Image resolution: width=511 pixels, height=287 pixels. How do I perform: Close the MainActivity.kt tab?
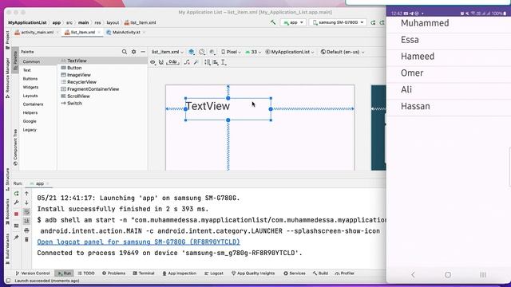(x=144, y=32)
